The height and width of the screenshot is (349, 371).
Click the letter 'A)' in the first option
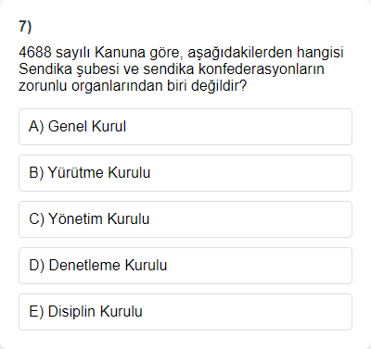pyautogui.click(x=36, y=127)
